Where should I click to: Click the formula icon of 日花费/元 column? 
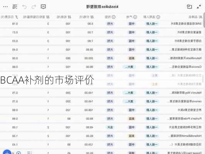click(x=17, y=17)
